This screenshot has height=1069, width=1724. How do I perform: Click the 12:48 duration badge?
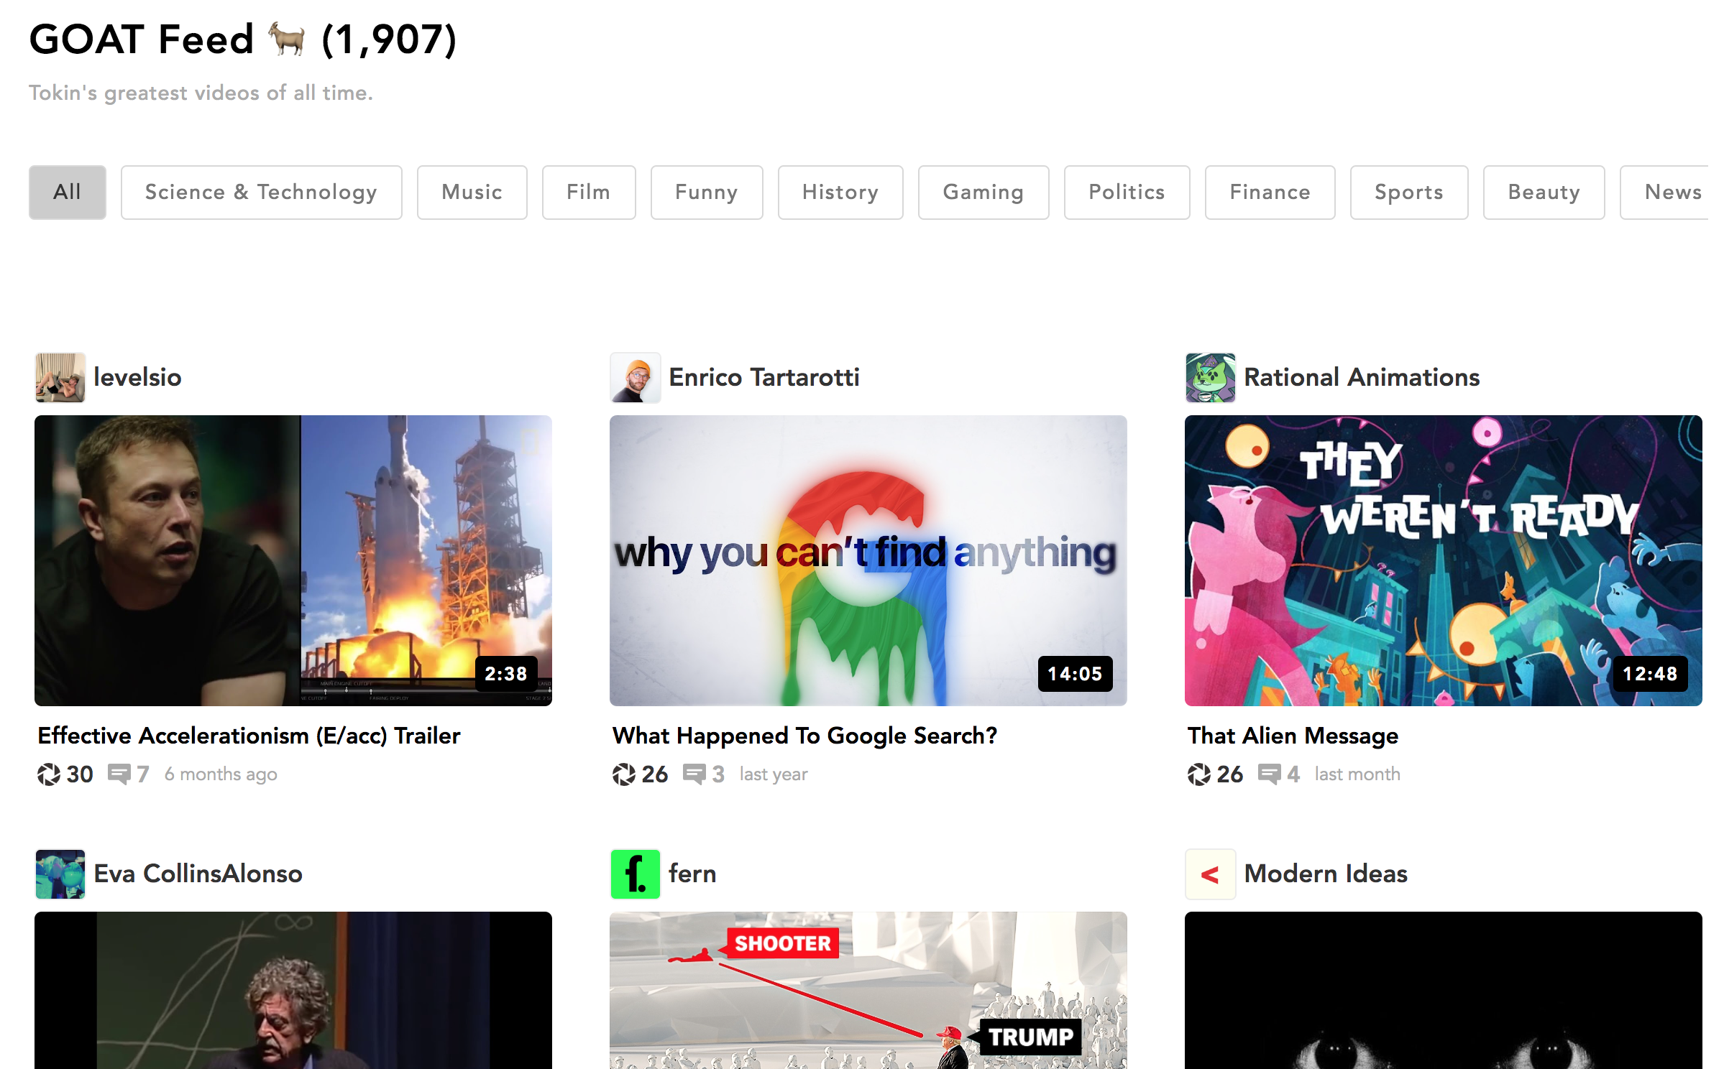1650,674
